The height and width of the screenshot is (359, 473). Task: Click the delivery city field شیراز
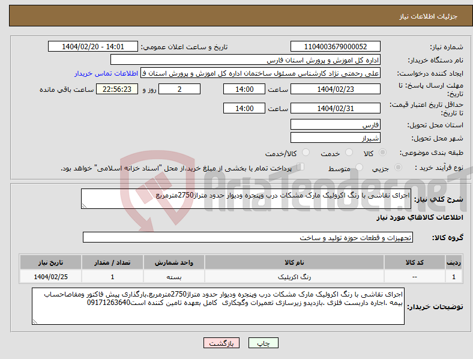point(335,137)
